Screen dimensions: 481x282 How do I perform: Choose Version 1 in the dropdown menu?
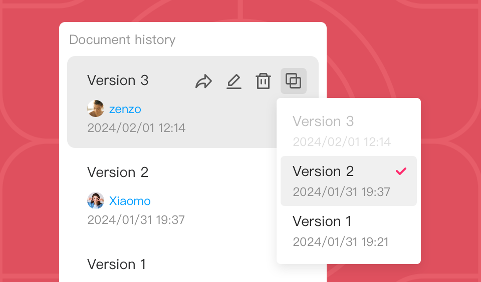pos(322,221)
